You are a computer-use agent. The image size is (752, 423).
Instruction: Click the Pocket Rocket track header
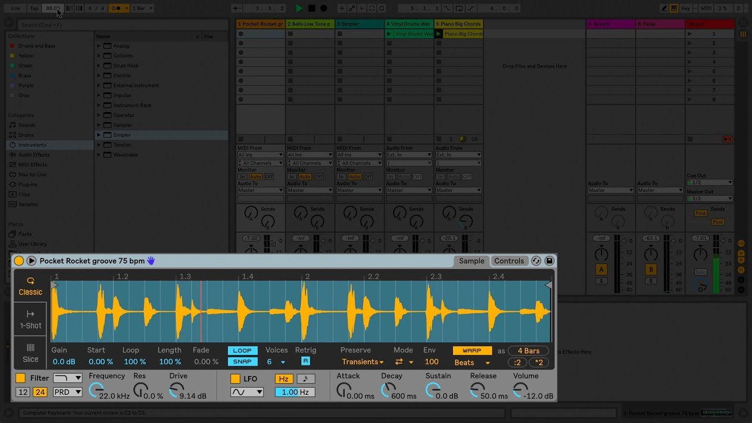[260, 24]
